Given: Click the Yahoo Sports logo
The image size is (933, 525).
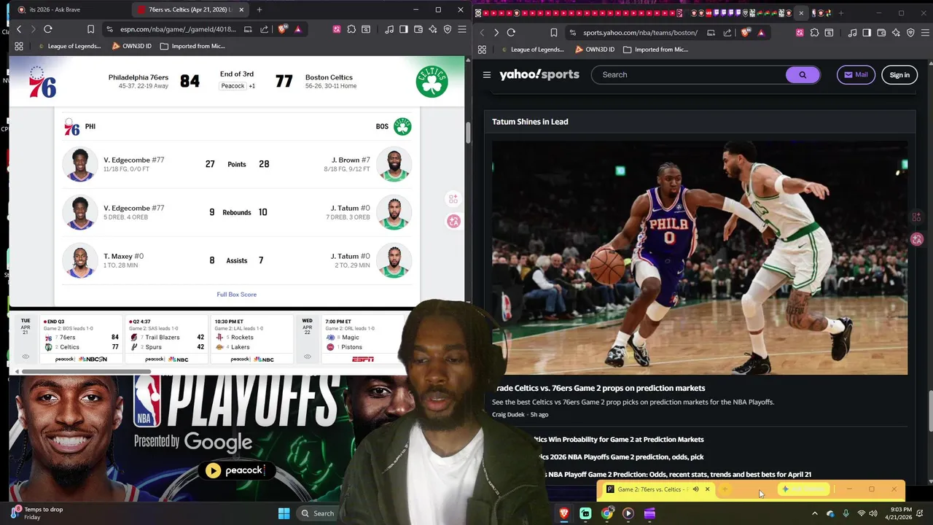Looking at the screenshot, I should coord(539,74).
